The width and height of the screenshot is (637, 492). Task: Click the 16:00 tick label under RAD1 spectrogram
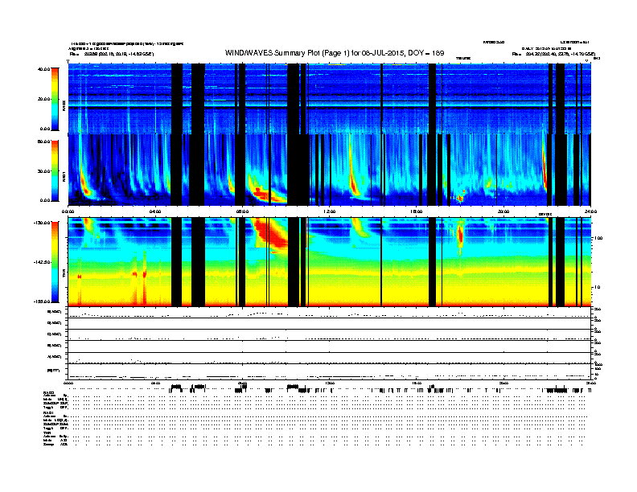point(417,211)
